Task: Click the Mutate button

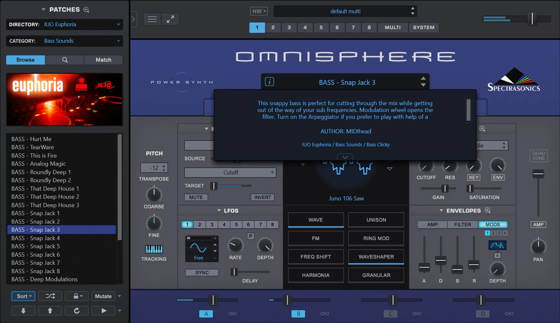Action: [x=103, y=296]
